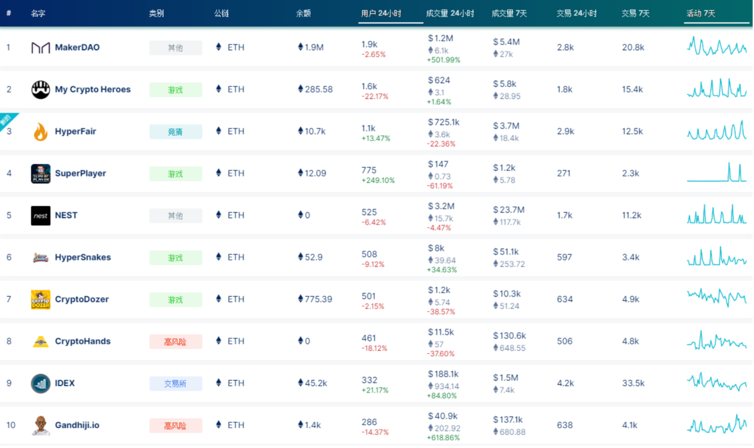Viewport: 754px width, 448px height.
Task: Open the SuperPlayer dapp link
Action: (x=81, y=173)
